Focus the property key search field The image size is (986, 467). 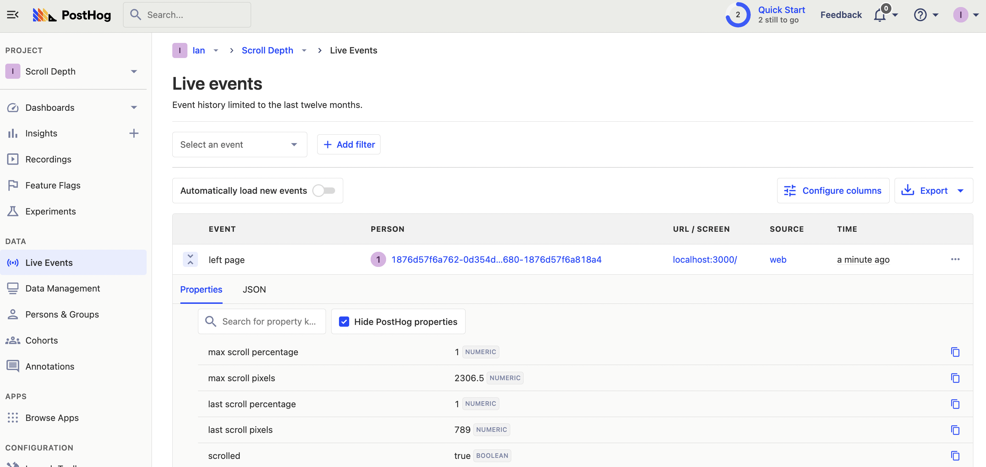click(x=269, y=321)
